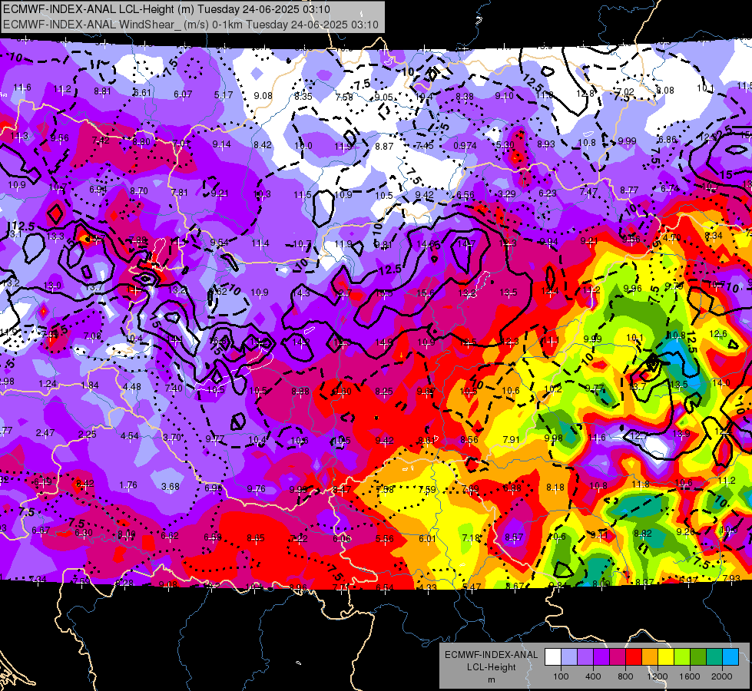Click the map value 1.76
This screenshot has width=752, height=691.
pos(128,484)
